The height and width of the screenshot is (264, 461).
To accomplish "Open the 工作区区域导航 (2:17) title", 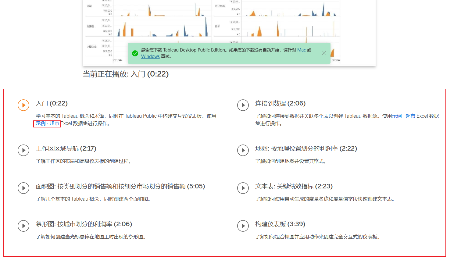I will tap(66, 148).
